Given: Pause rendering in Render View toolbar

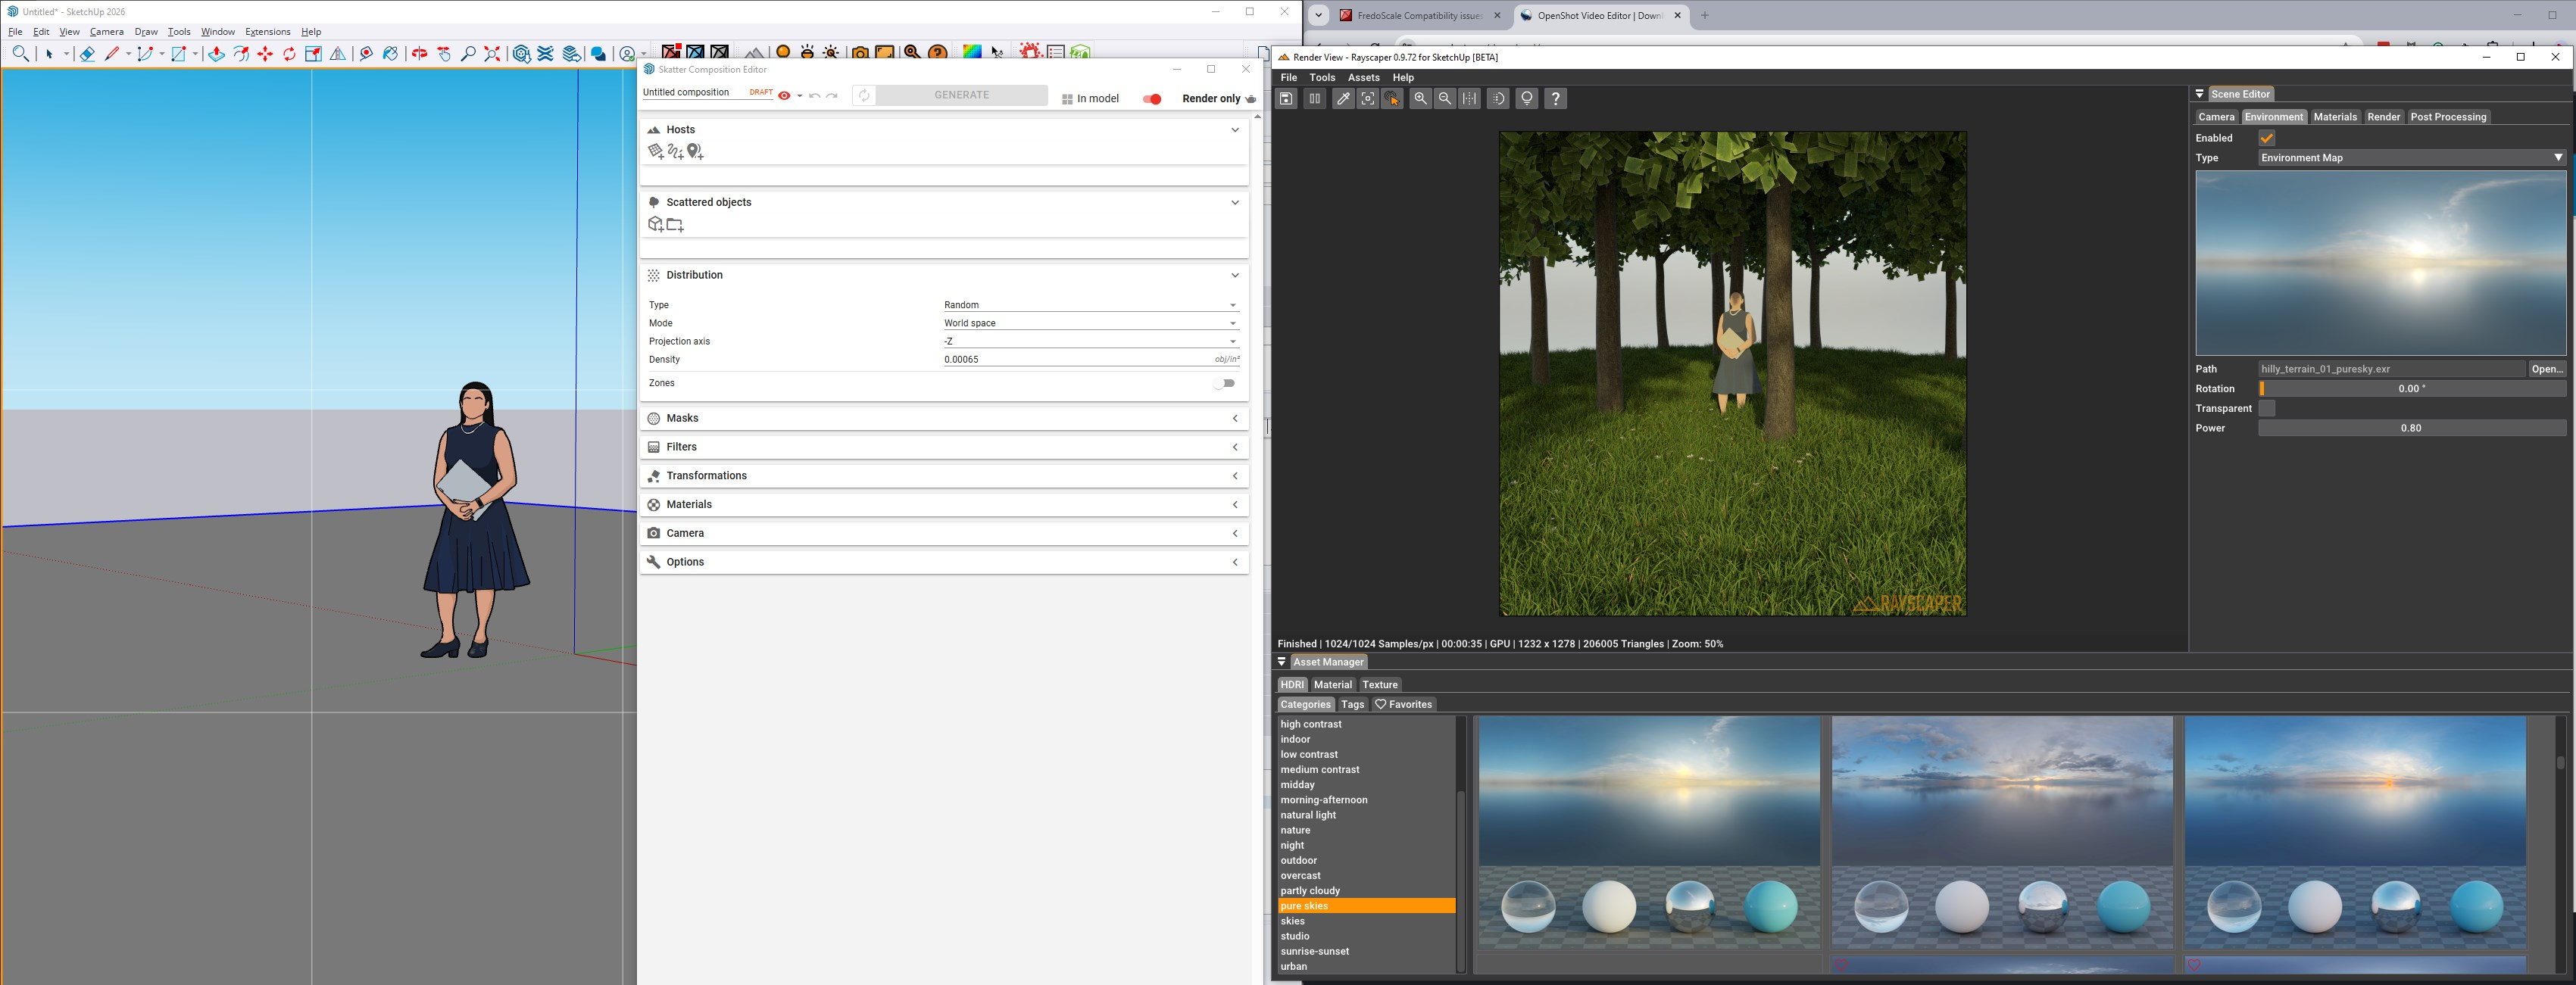Looking at the screenshot, I should (1314, 98).
